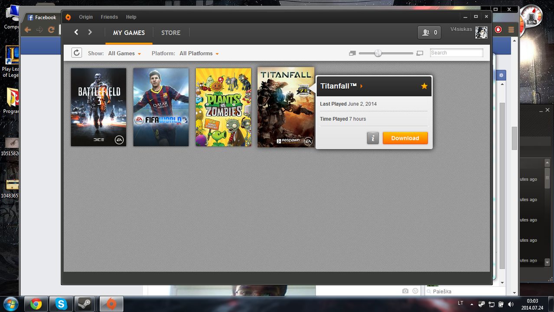Viewport: 554px width, 312px height.
Task: Open the Origin menu
Action: 86,17
